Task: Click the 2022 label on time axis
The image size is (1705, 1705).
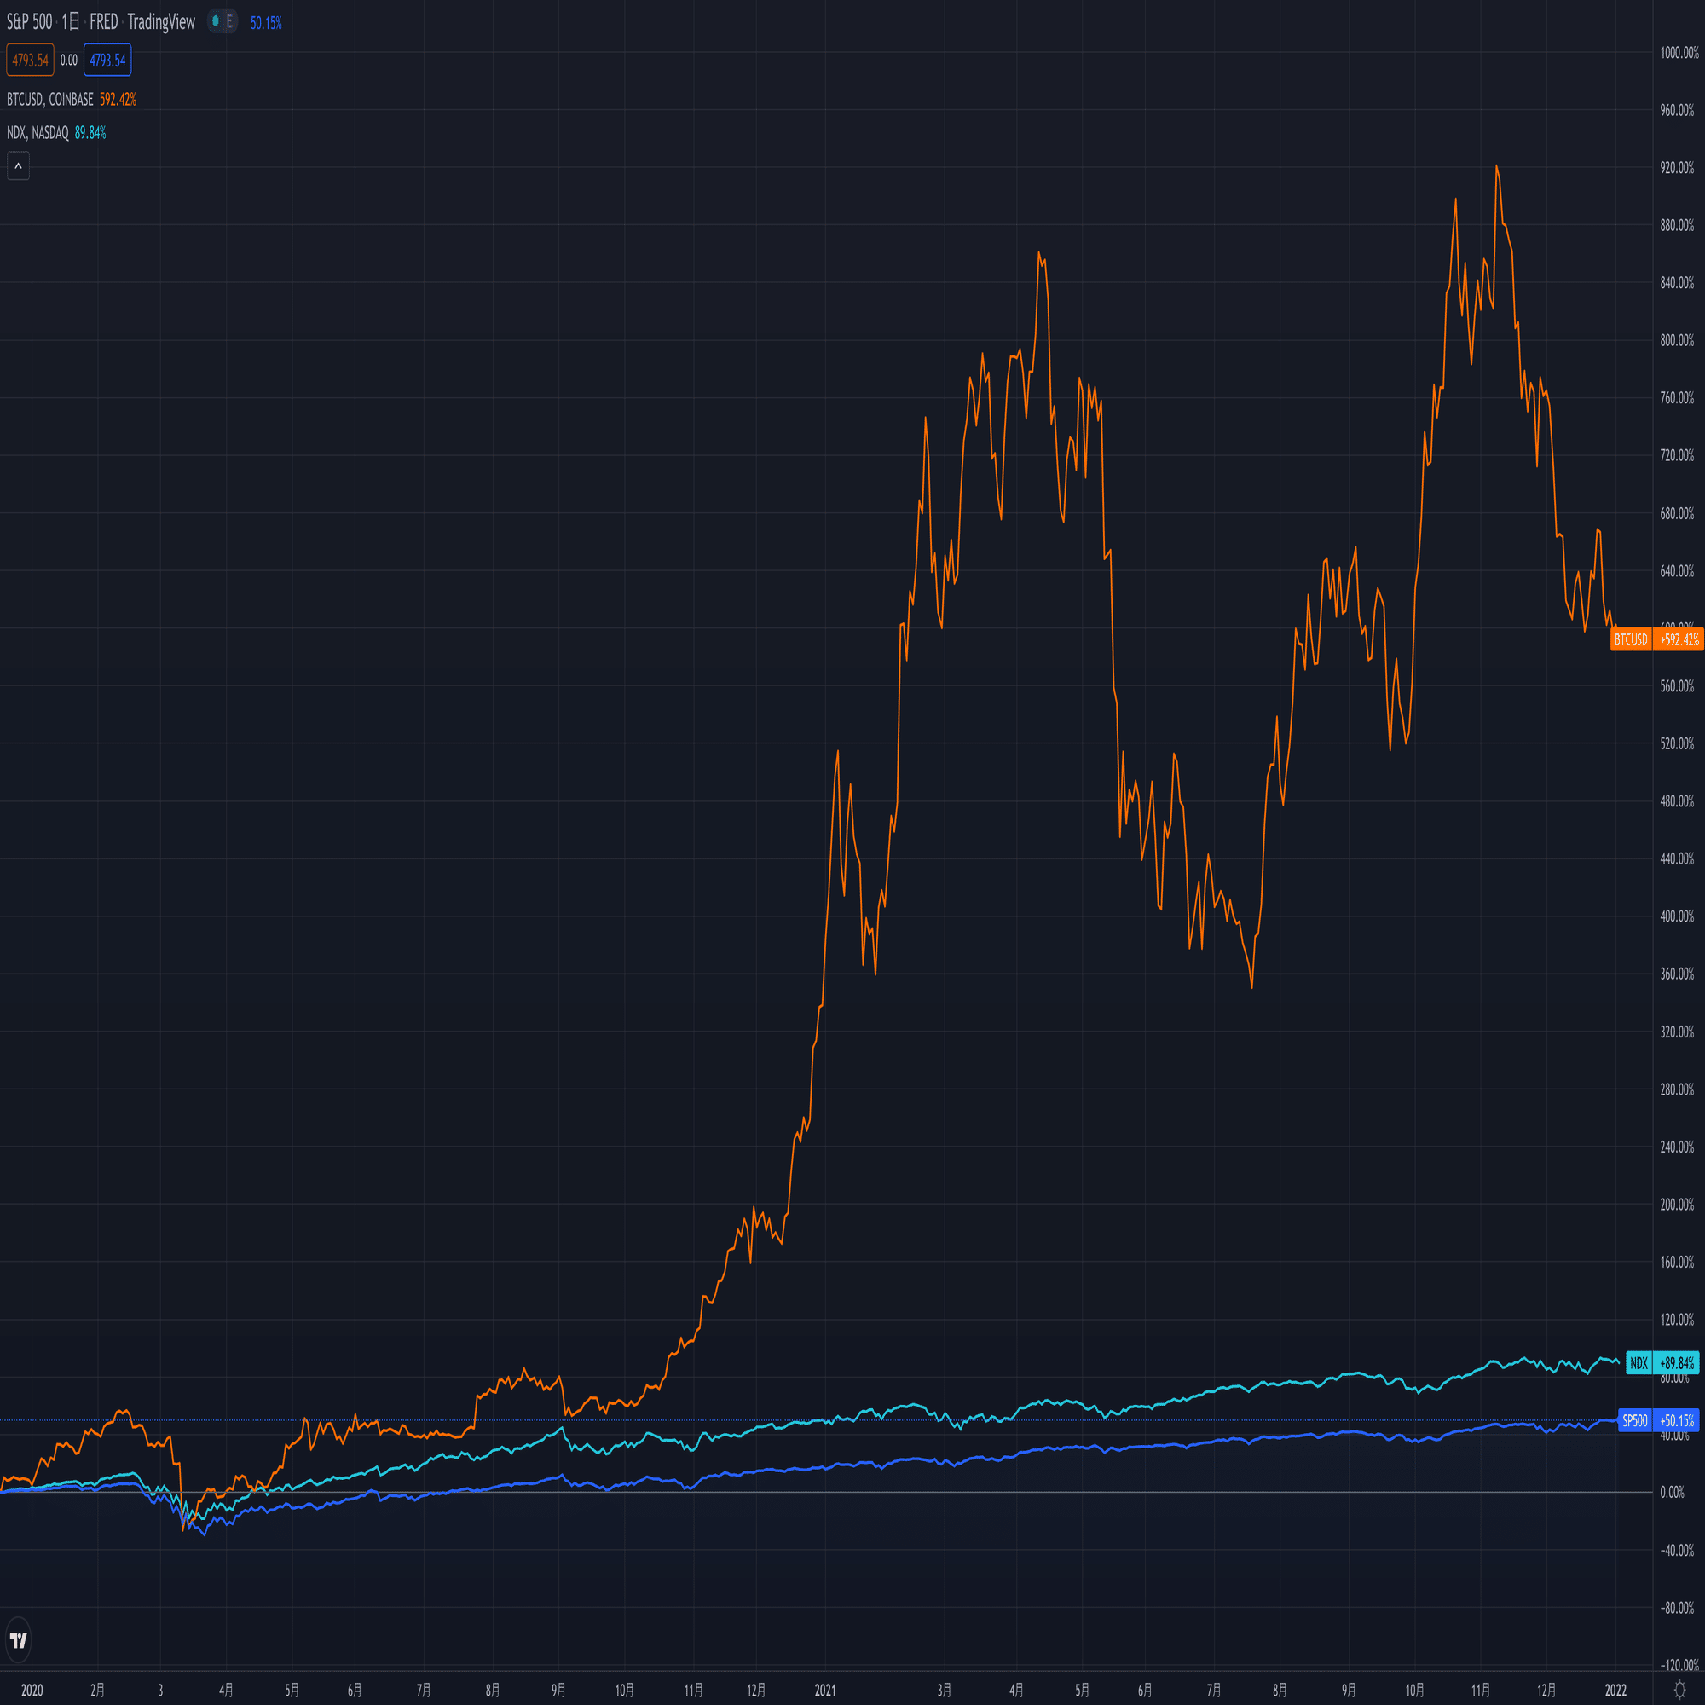Action: [x=1615, y=1690]
